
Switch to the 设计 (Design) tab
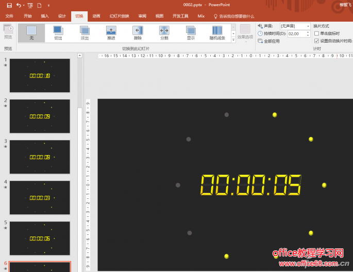pos(62,16)
